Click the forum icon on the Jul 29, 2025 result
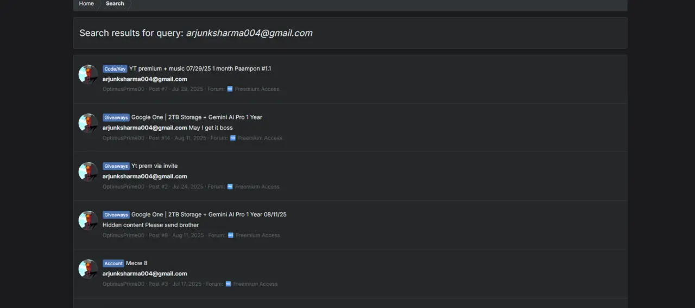The image size is (695, 308). (230, 89)
